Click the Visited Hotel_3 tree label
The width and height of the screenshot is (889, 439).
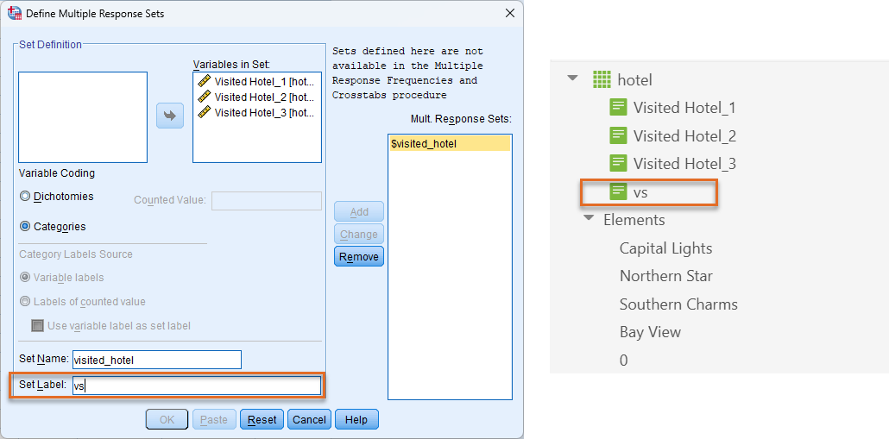tap(684, 164)
